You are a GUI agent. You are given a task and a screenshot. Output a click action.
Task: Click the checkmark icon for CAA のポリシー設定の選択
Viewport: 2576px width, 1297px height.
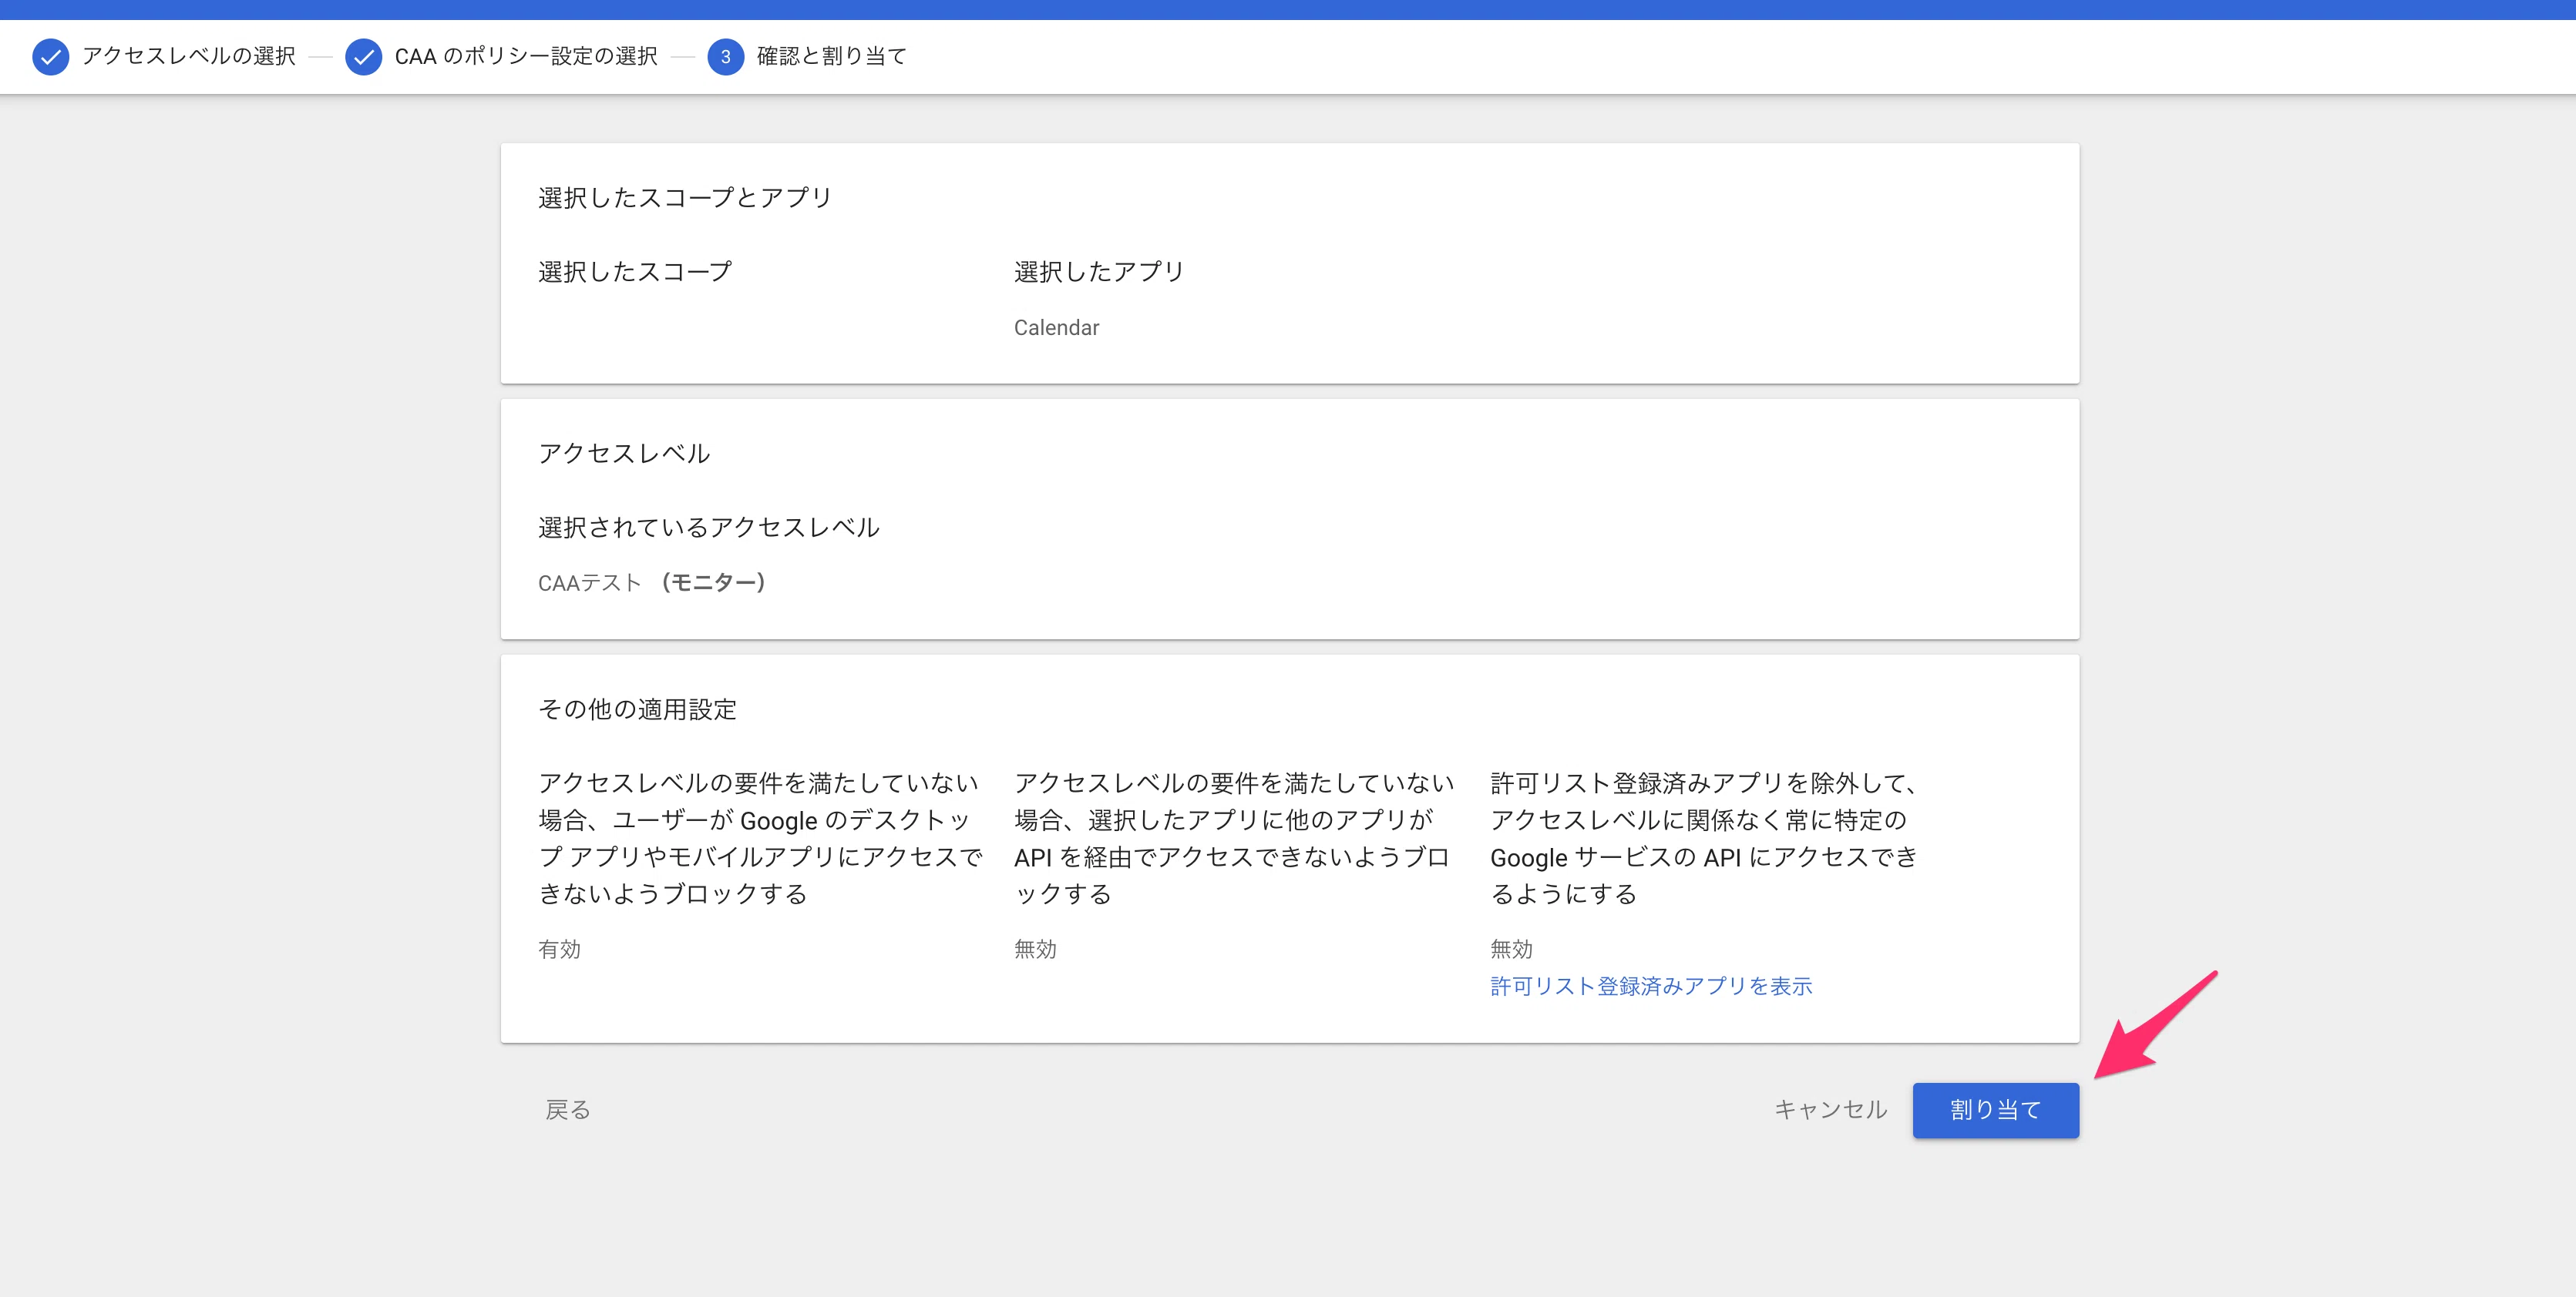(x=363, y=57)
